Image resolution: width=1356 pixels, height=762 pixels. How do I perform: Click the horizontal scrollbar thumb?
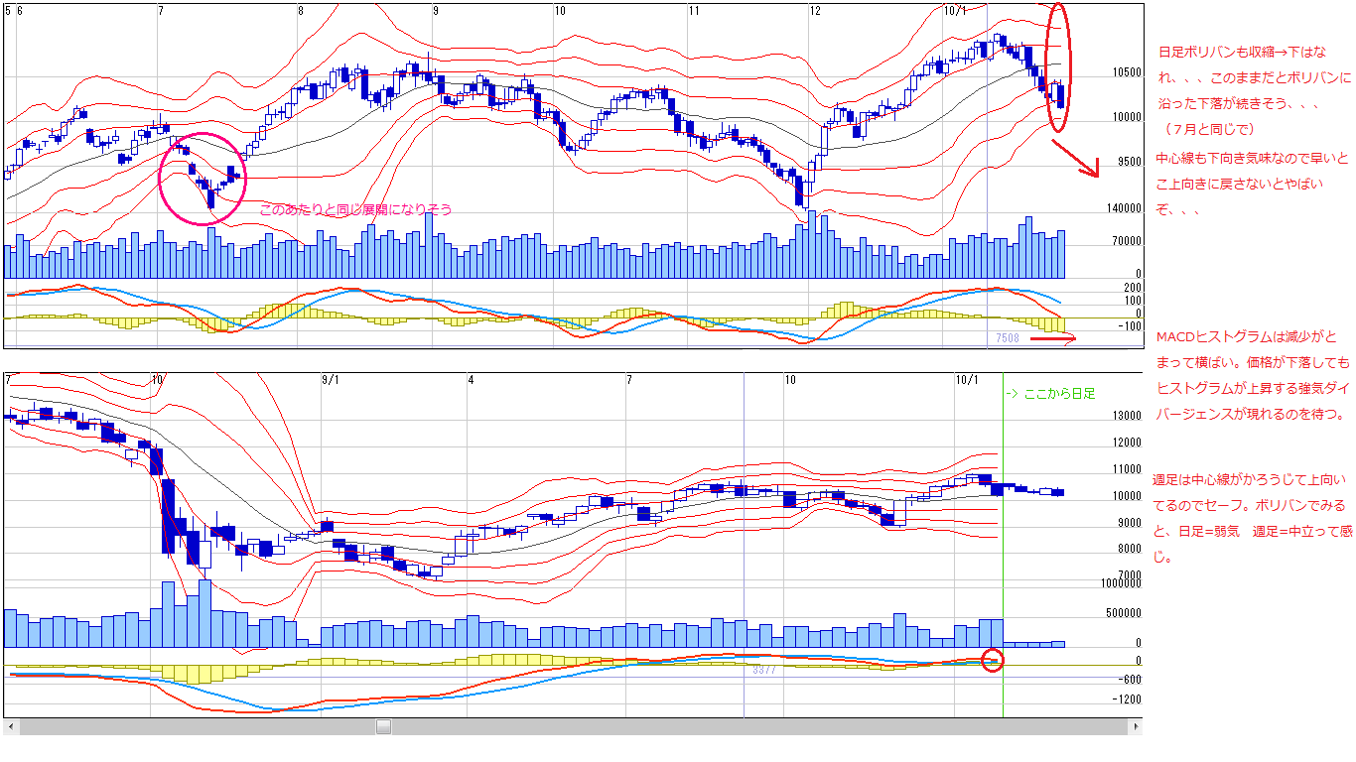point(383,726)
